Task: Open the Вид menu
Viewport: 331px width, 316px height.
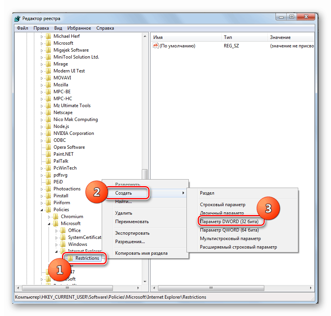Action: coord(58,28)
